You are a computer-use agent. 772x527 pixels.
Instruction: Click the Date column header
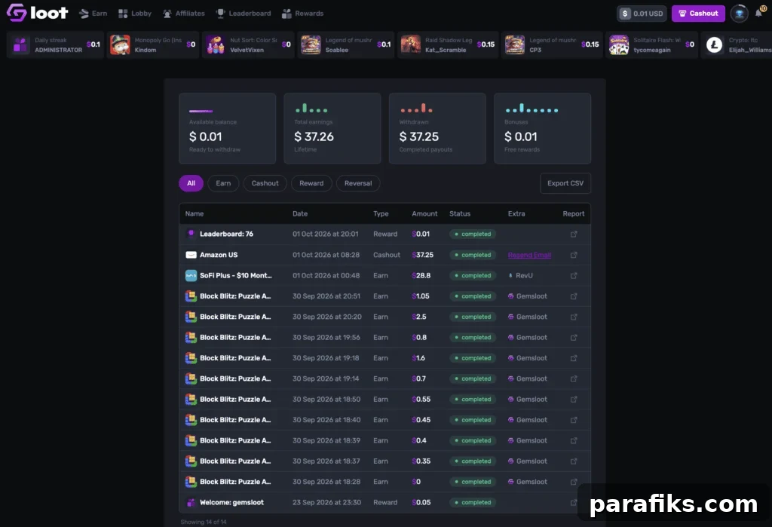[300, 214]
